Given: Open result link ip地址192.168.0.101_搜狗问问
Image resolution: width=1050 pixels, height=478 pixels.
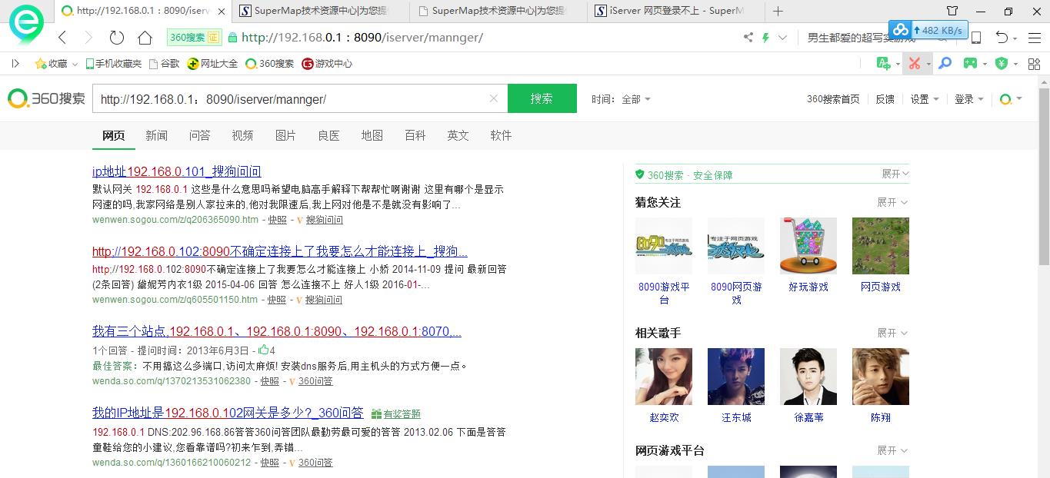Looking at the screenshot, I should (176, 171).
